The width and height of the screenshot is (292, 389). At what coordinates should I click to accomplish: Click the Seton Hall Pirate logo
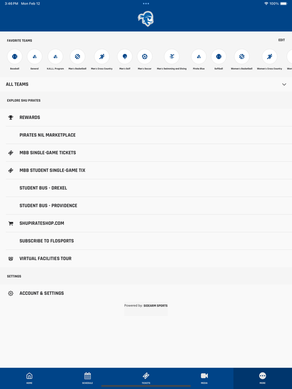146,19
